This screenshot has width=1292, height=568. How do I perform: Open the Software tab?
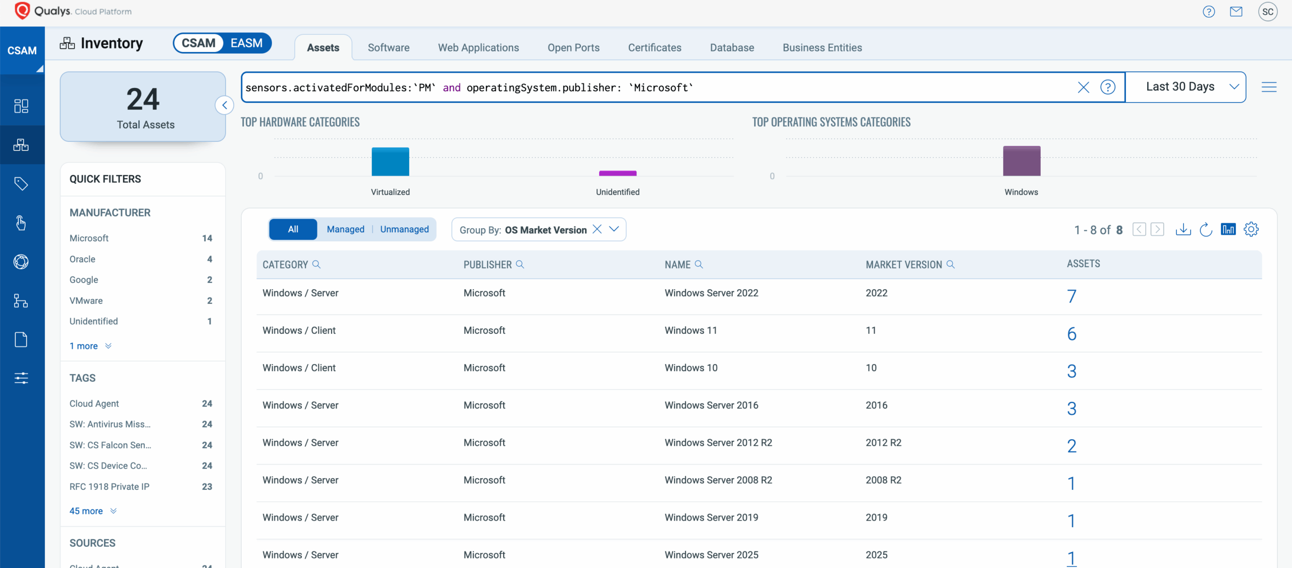tap(389, 48)
